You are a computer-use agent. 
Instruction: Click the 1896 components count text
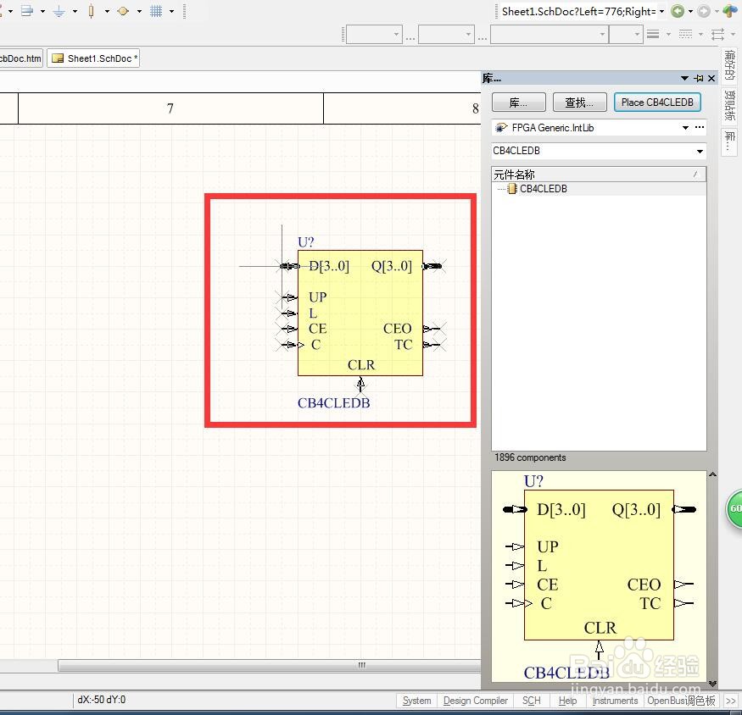pyautogui.click(x=530, y=457)
